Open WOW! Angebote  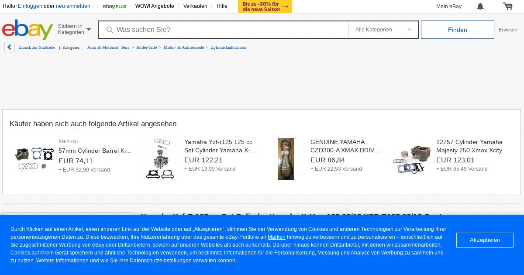155,6
